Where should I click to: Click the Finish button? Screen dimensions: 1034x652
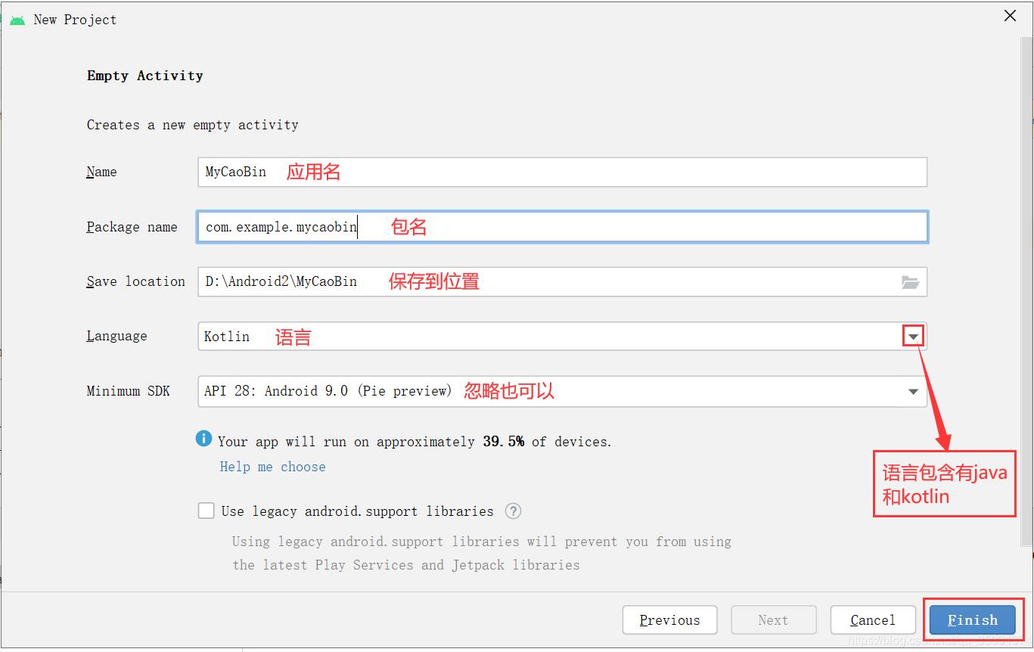click(x=972, y=620)
